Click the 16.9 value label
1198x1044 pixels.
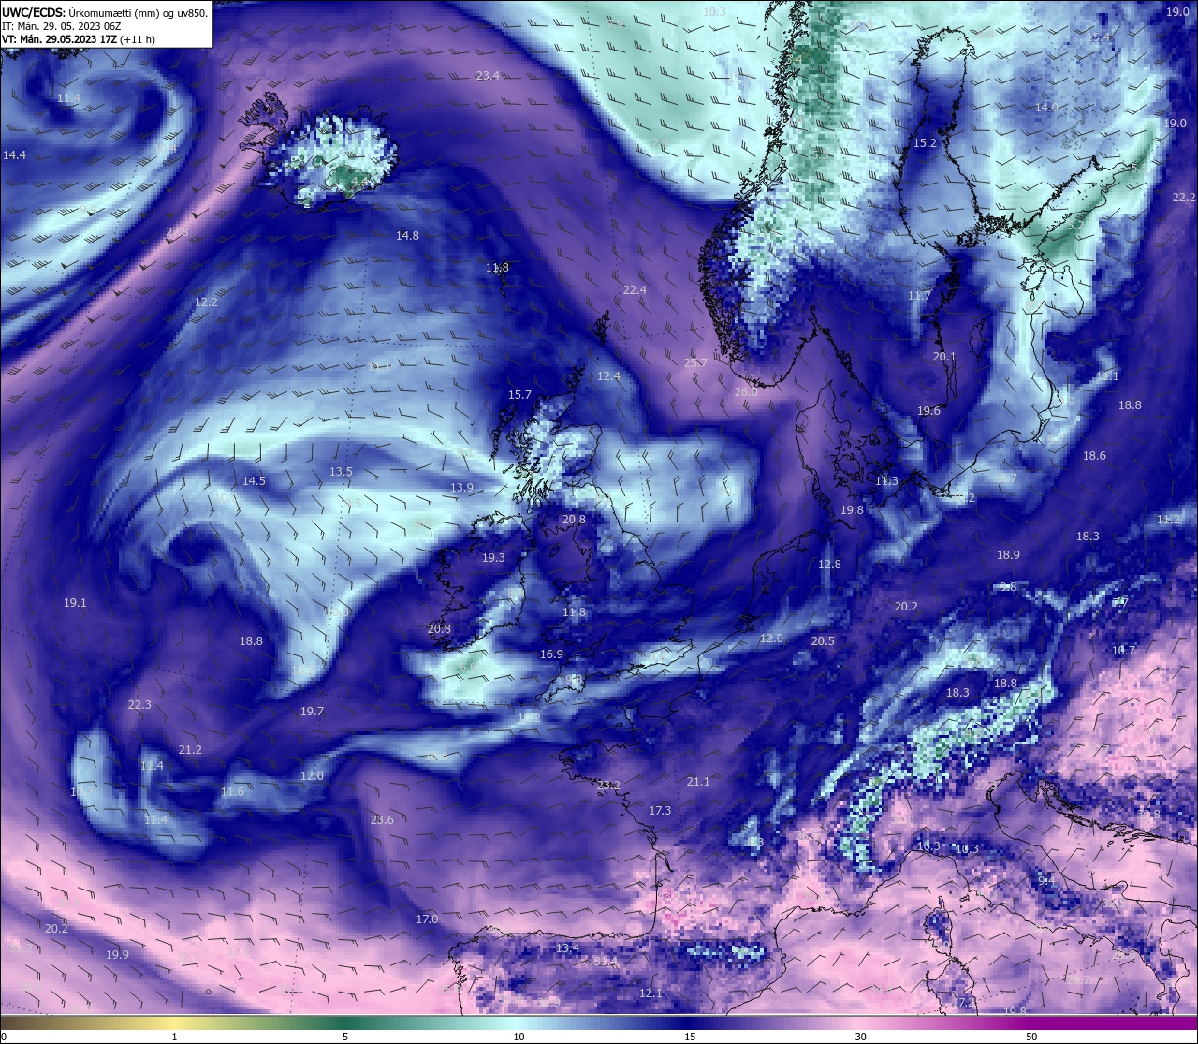551,655
